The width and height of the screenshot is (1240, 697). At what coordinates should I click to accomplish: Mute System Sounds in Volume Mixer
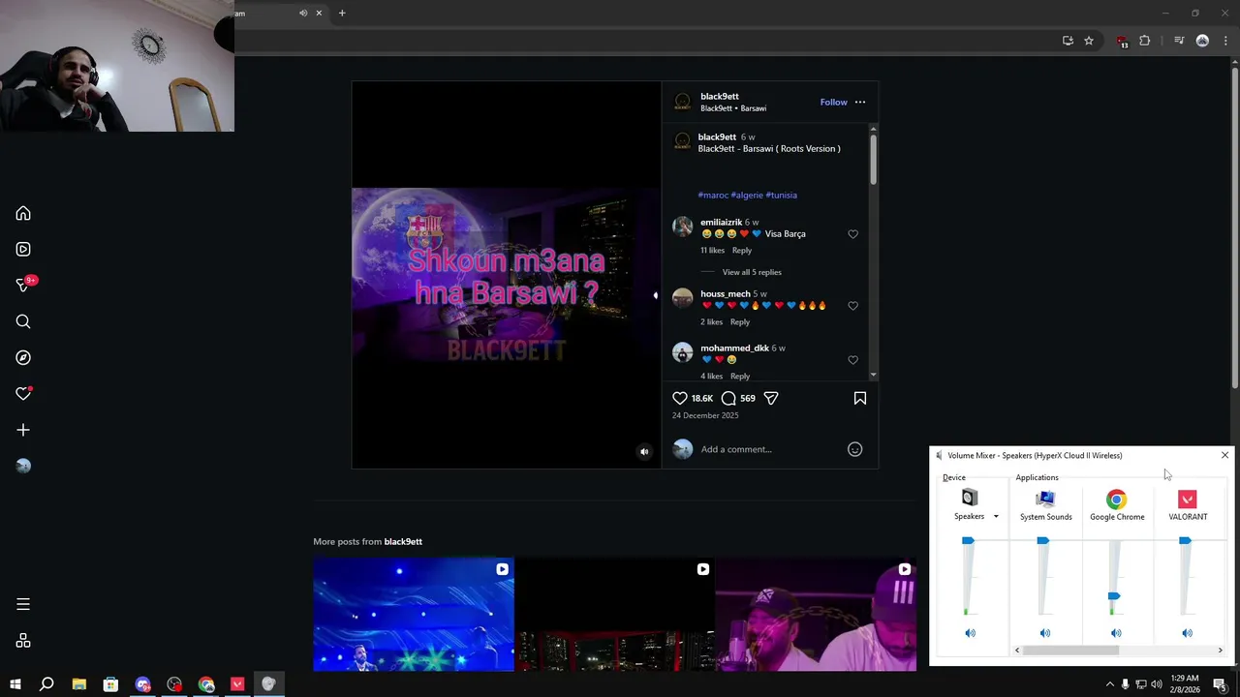[1044, 633]
